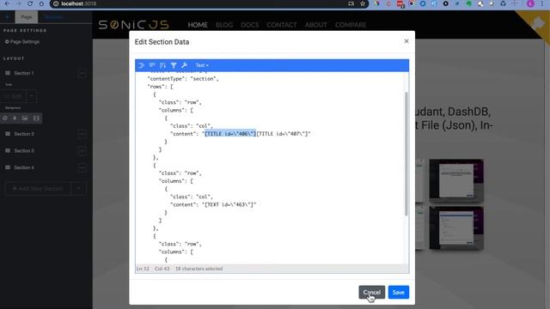Open the DOCS nav link
This screenshot has height=309, width=550.
click(250, 25)
